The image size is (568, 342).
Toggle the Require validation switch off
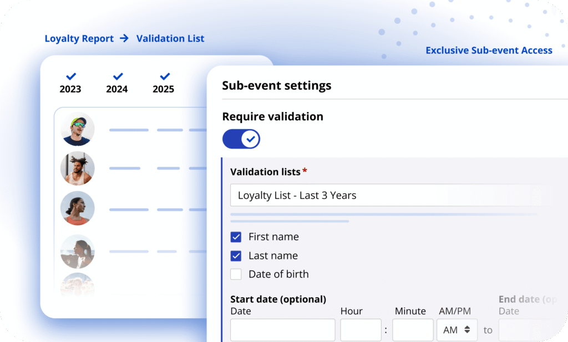[x=241, y=139]
